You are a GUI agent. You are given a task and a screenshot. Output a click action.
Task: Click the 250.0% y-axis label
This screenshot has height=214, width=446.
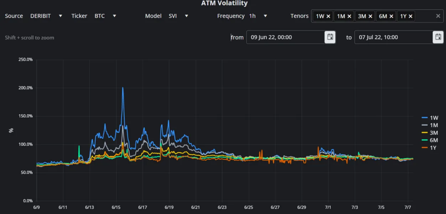pos(26,60)
